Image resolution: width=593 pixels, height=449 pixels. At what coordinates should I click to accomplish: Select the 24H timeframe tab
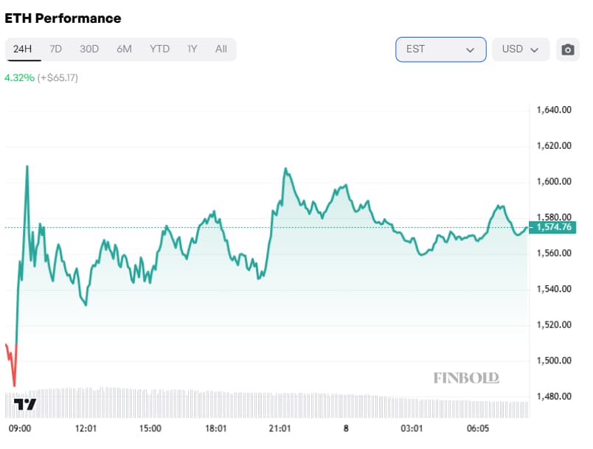(22, 49)
